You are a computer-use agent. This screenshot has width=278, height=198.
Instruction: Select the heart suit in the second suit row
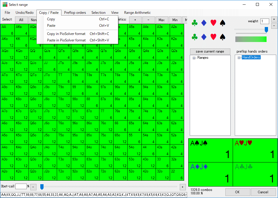point(213,37)
